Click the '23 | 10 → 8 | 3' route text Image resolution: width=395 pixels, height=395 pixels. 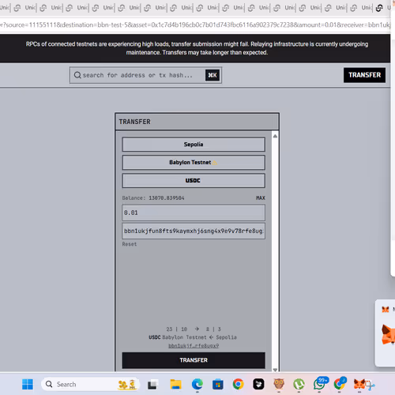coord(194,329)
